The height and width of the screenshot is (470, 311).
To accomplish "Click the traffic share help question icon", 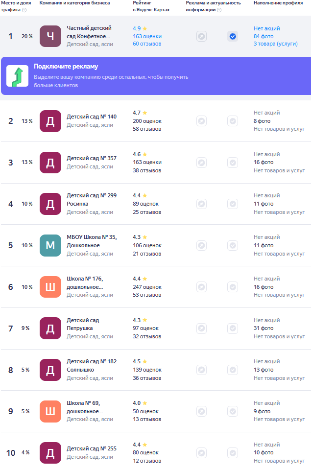I will coord(24,10).
